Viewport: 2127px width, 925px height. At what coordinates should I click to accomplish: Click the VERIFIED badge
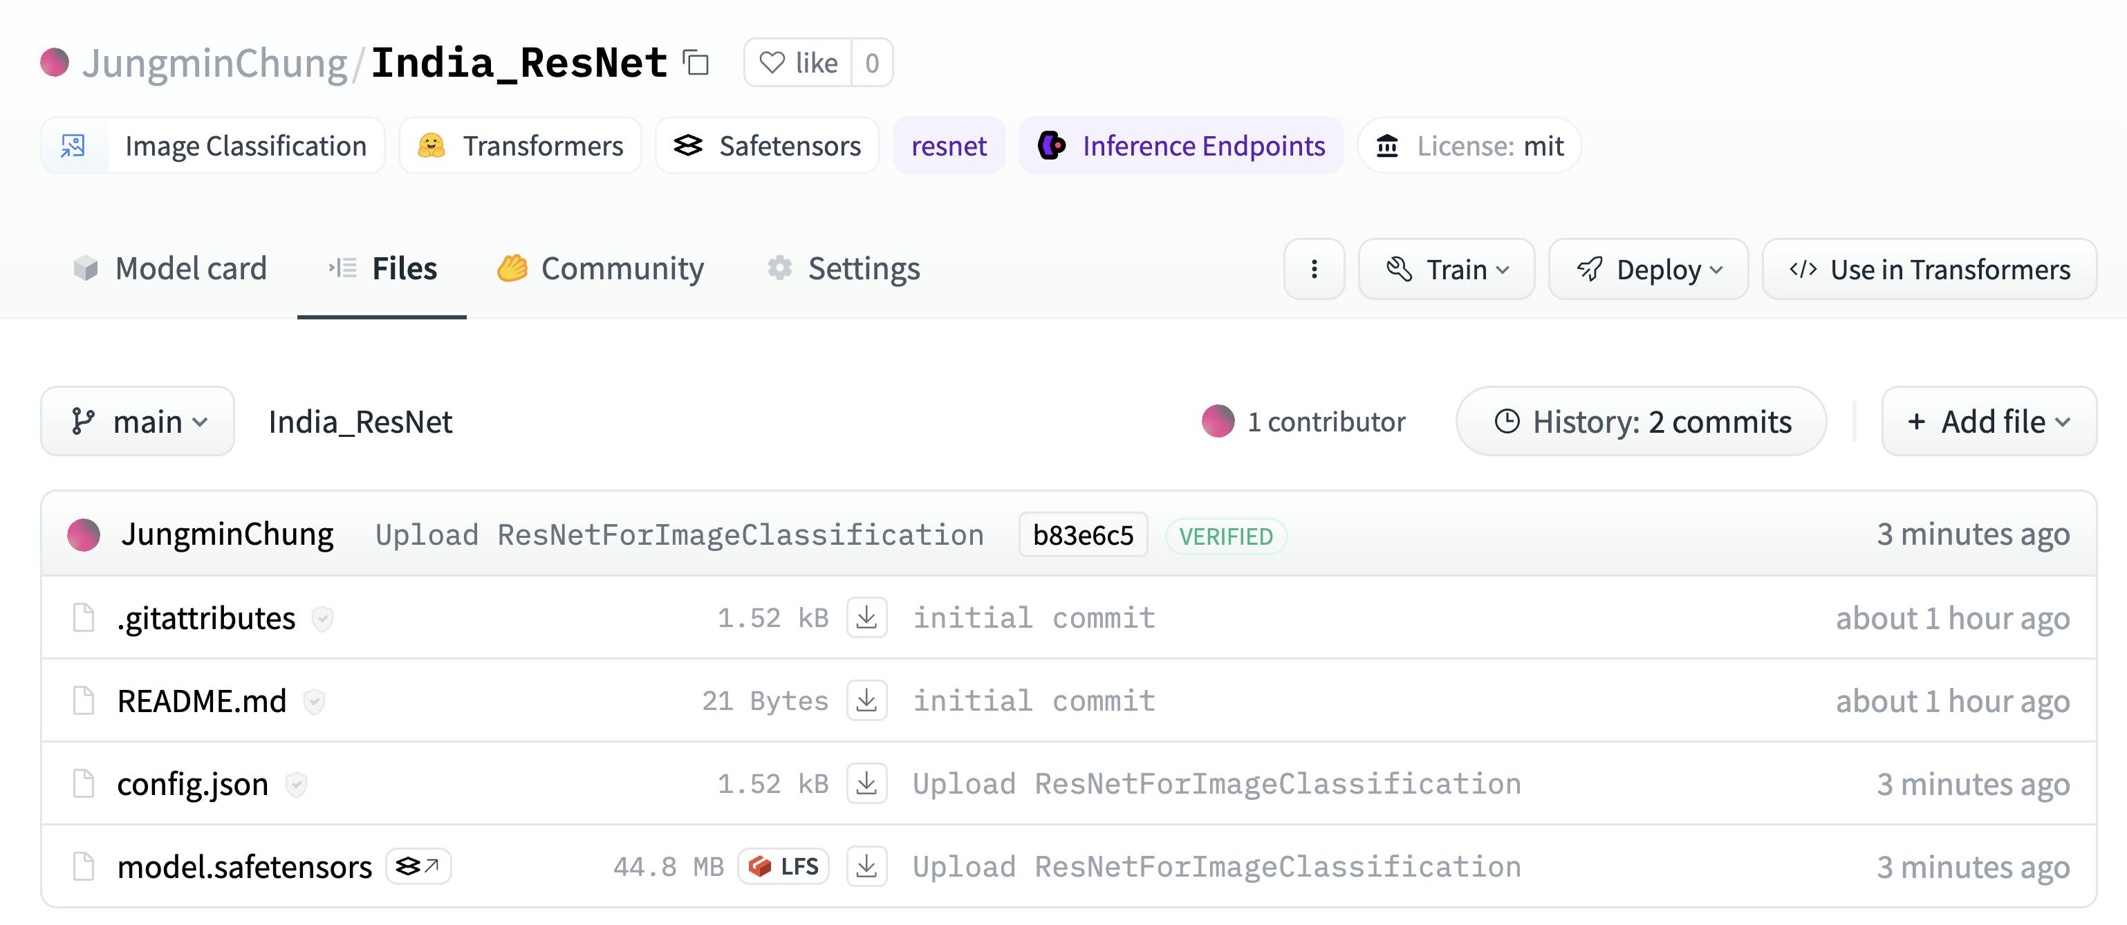(1226, 536)
